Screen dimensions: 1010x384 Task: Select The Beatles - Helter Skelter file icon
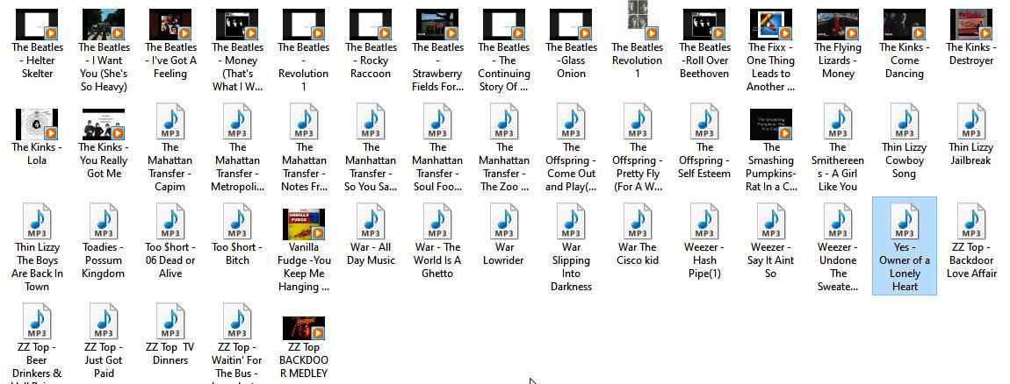point(37,25)
